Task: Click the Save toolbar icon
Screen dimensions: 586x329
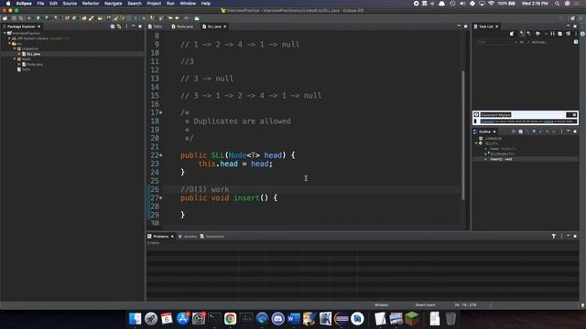Action: 15,18
